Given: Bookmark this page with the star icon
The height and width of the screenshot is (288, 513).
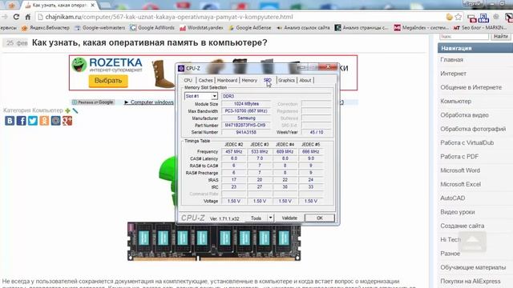Looking at the screenshot, I should coord(458,17).
